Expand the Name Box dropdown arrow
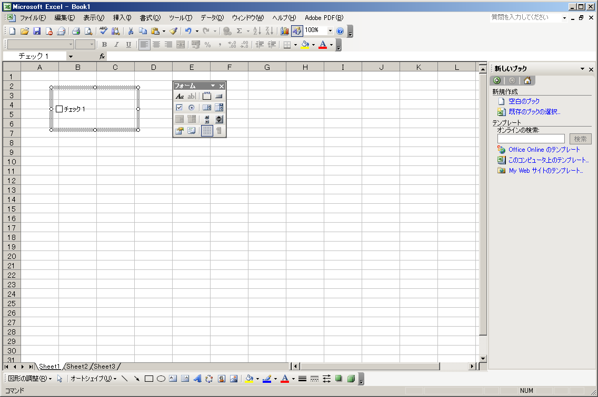598x397 pixels. (x=71, y=56)
